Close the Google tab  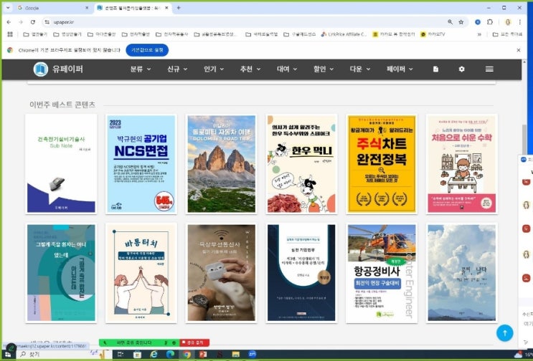coord(87,8)
